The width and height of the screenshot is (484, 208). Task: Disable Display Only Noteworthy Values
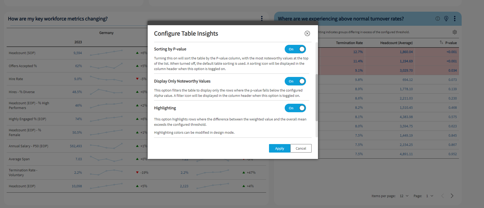click(295, 81)
